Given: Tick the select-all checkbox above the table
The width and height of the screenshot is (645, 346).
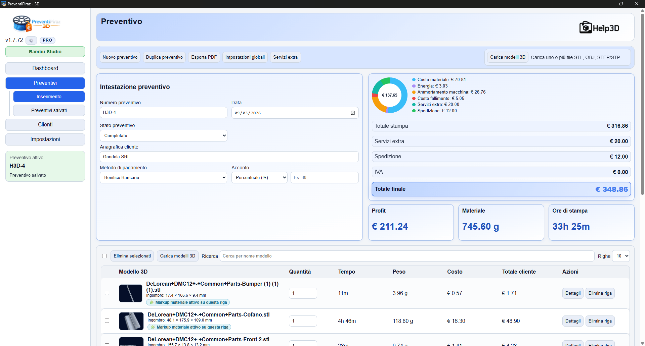Looking at the screenshot, I should coord(104,256).
